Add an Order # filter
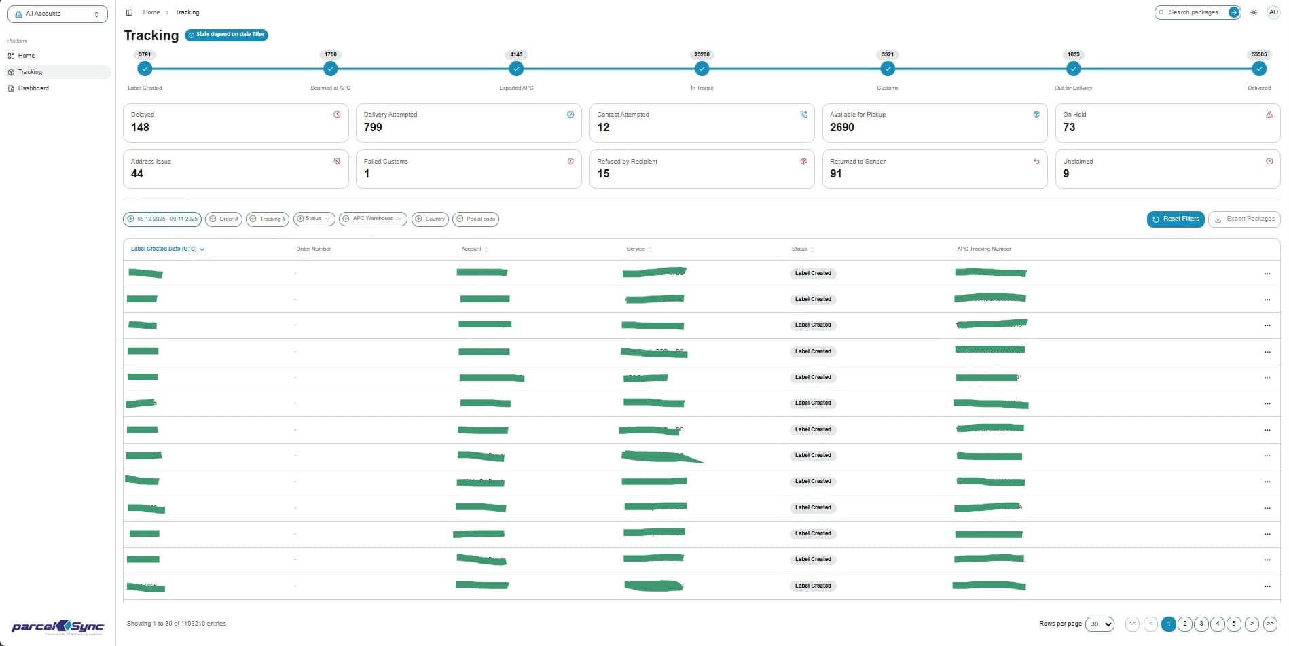The width and height of the screenshot is (1289, 646). 223,219
